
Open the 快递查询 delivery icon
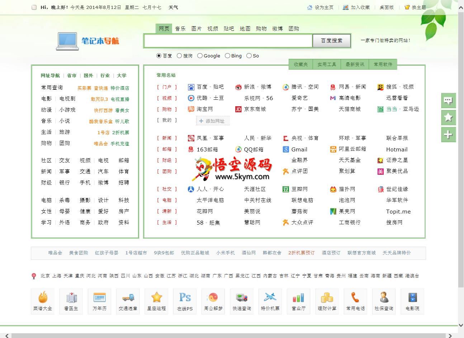(x=242, y=297)
